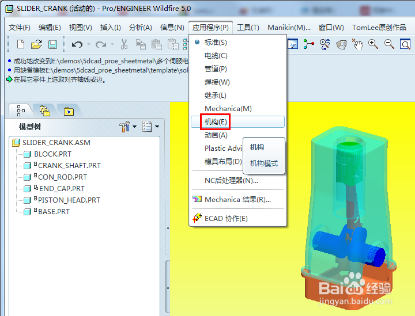Open the 编辑(E) menu

click(50, 28)
